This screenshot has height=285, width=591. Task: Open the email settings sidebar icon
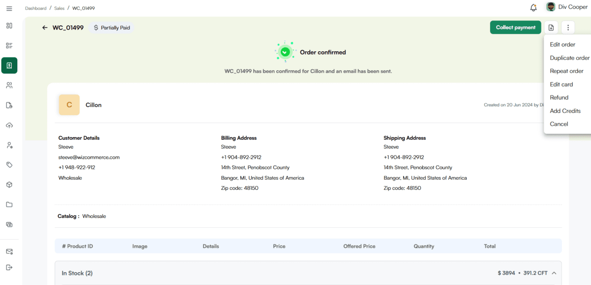coord(9,251)
